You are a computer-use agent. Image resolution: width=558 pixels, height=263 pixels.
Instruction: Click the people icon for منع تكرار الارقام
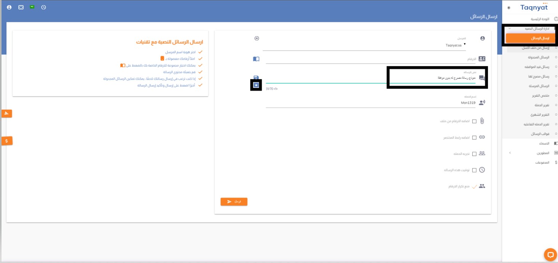click(x=482, y=186)
